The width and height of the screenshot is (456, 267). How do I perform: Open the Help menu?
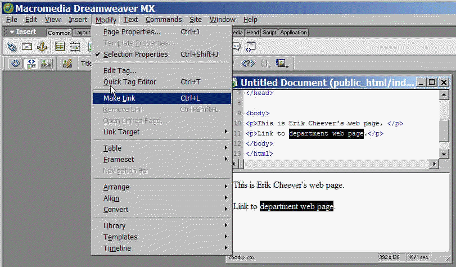coord(250,20)
